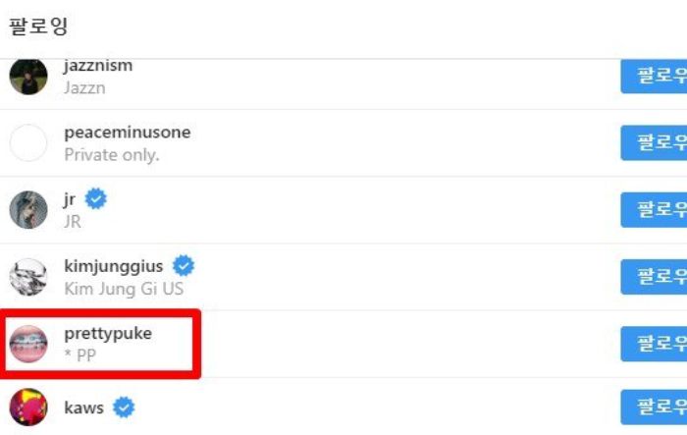Click verified badge beside kaws
The height and width of the screenshot is (435, 687).
tap(124, 407)
